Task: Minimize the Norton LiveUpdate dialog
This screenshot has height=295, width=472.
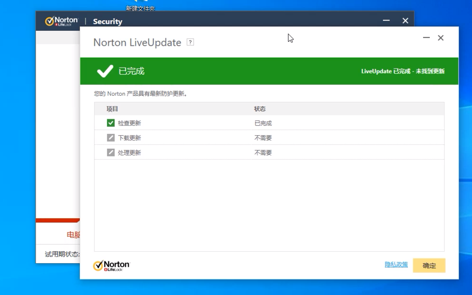Action: 426,38
